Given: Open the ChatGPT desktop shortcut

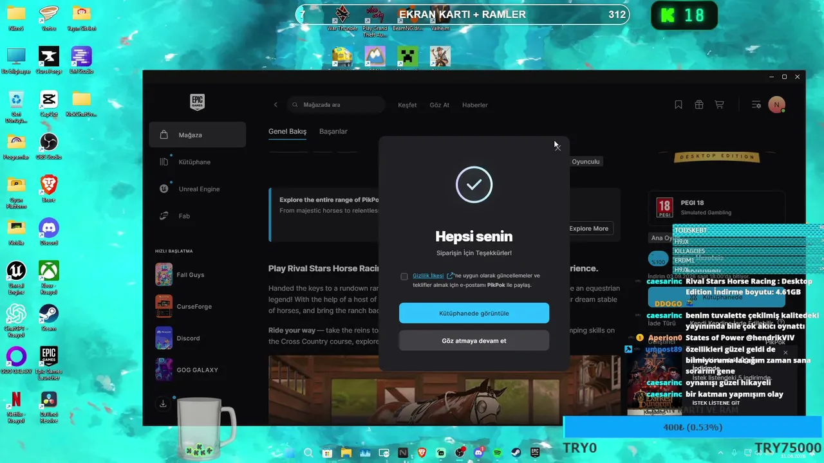Looking at the screenshot, I should pyautogui.click(x=16, y=320).
